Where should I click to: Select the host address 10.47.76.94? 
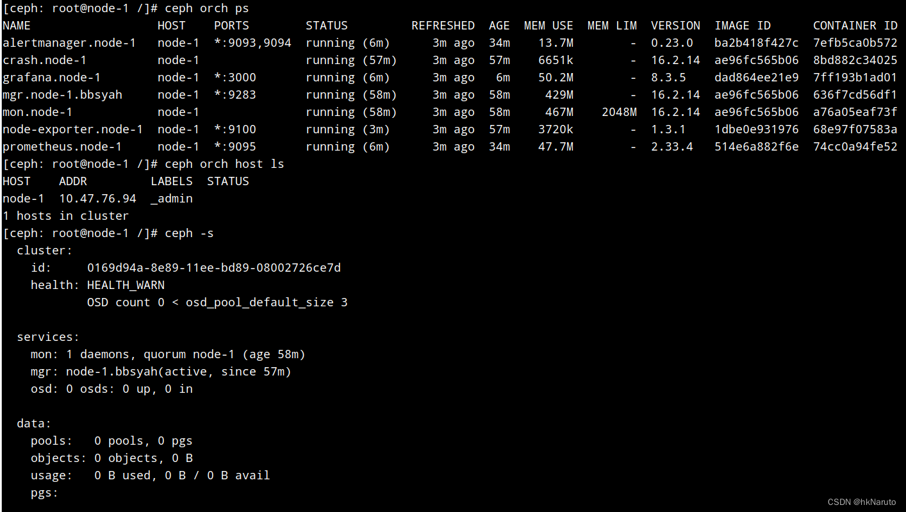[x=97, y=199]
